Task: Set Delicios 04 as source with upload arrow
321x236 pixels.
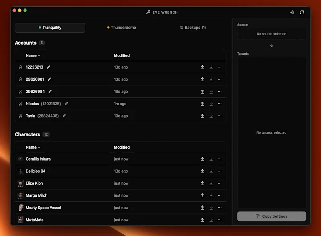Action: click(203, 171)
